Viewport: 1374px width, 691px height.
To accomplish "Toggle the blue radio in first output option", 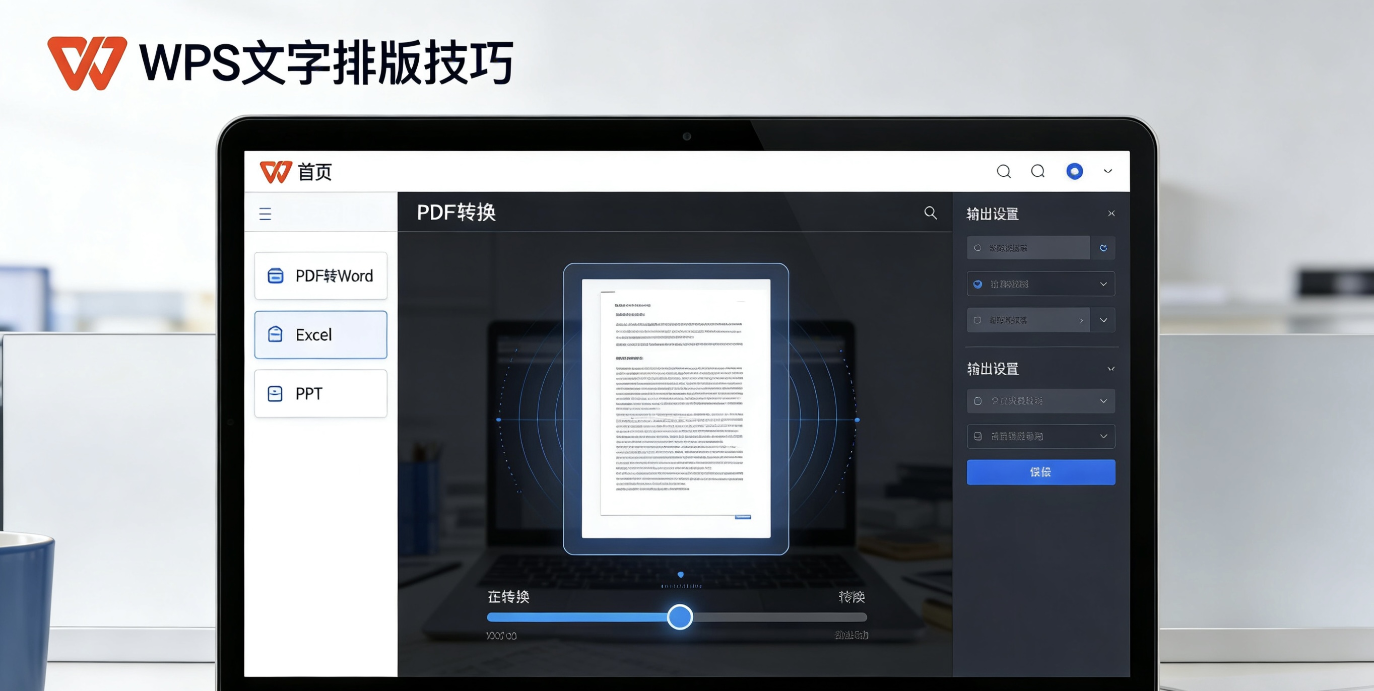I will coord(977,284).
